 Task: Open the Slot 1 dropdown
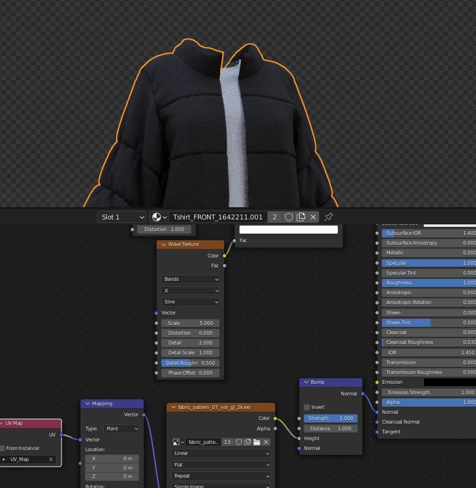122,217
